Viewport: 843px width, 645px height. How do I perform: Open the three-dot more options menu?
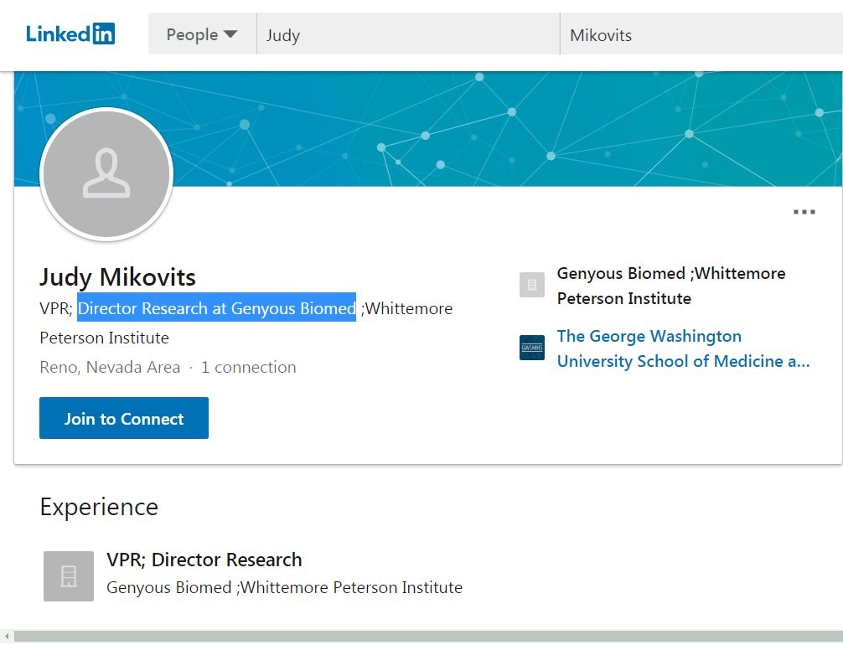[x=804, y=213]
